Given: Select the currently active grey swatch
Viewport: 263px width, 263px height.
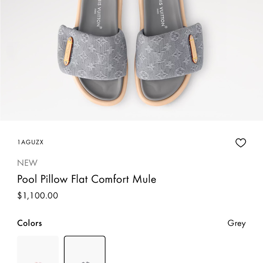Looking at the screenshot, I should pyautogui.click(x=84, y=250).
